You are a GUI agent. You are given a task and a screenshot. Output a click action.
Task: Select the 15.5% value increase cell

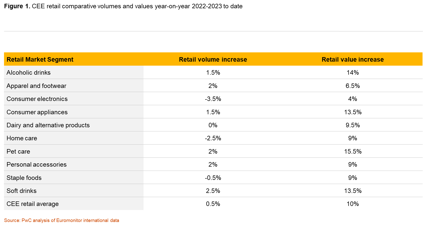pyautogui.click(x=353, y=152)
